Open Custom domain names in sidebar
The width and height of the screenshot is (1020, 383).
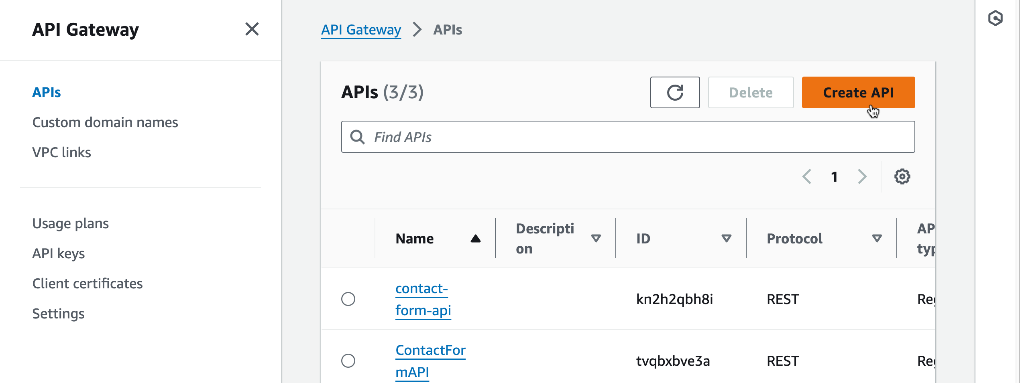[x=105, y=122]
